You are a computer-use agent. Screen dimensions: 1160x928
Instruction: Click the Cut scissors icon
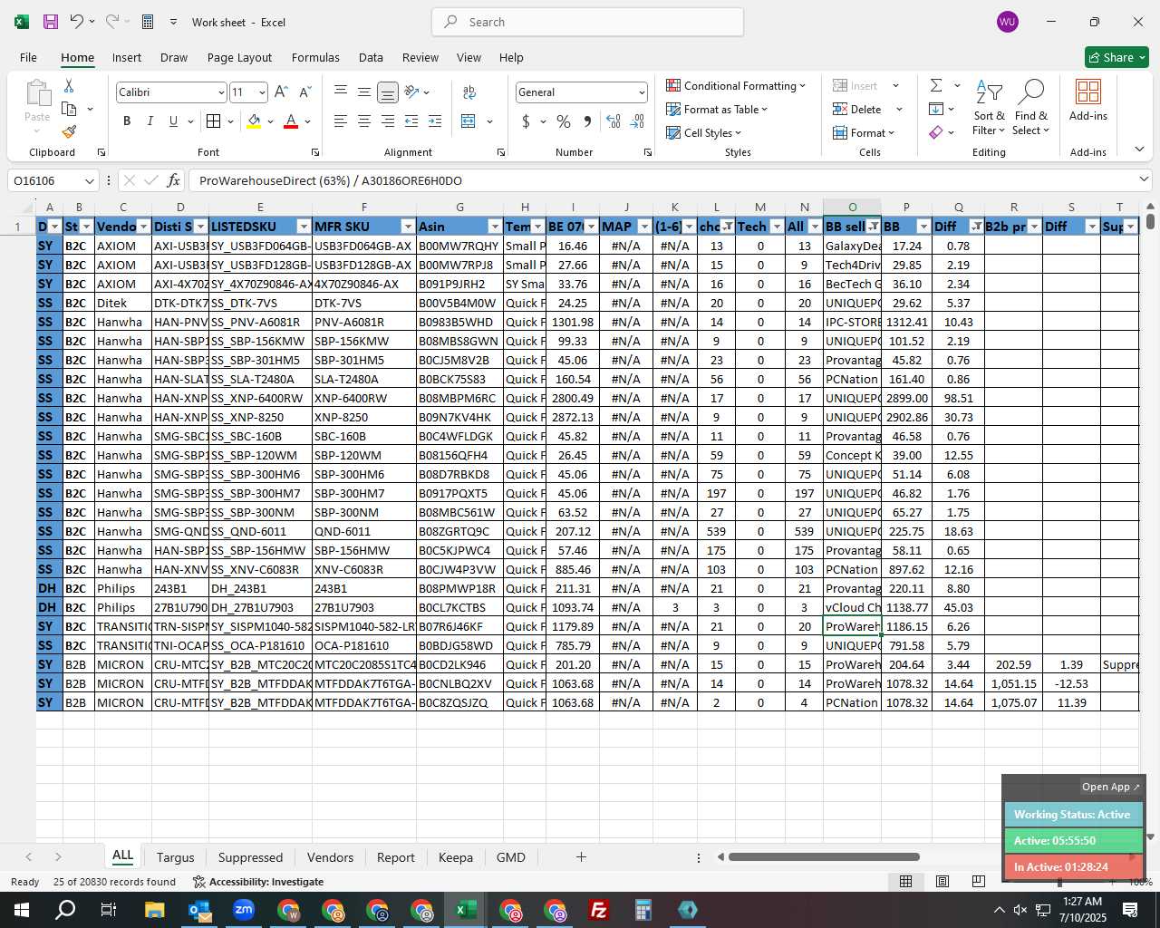(x=69, y=85)
